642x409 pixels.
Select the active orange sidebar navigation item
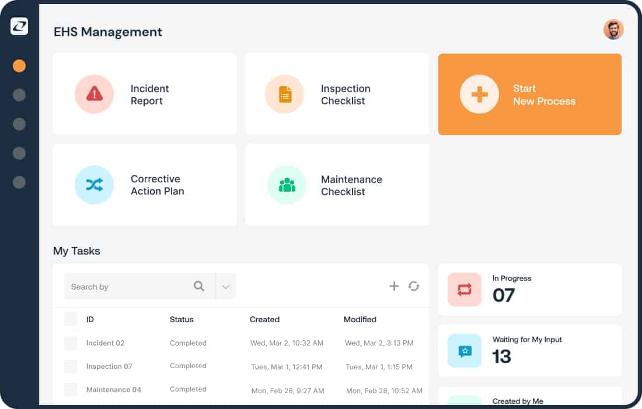pyautogui.click(x=19, y=66)
